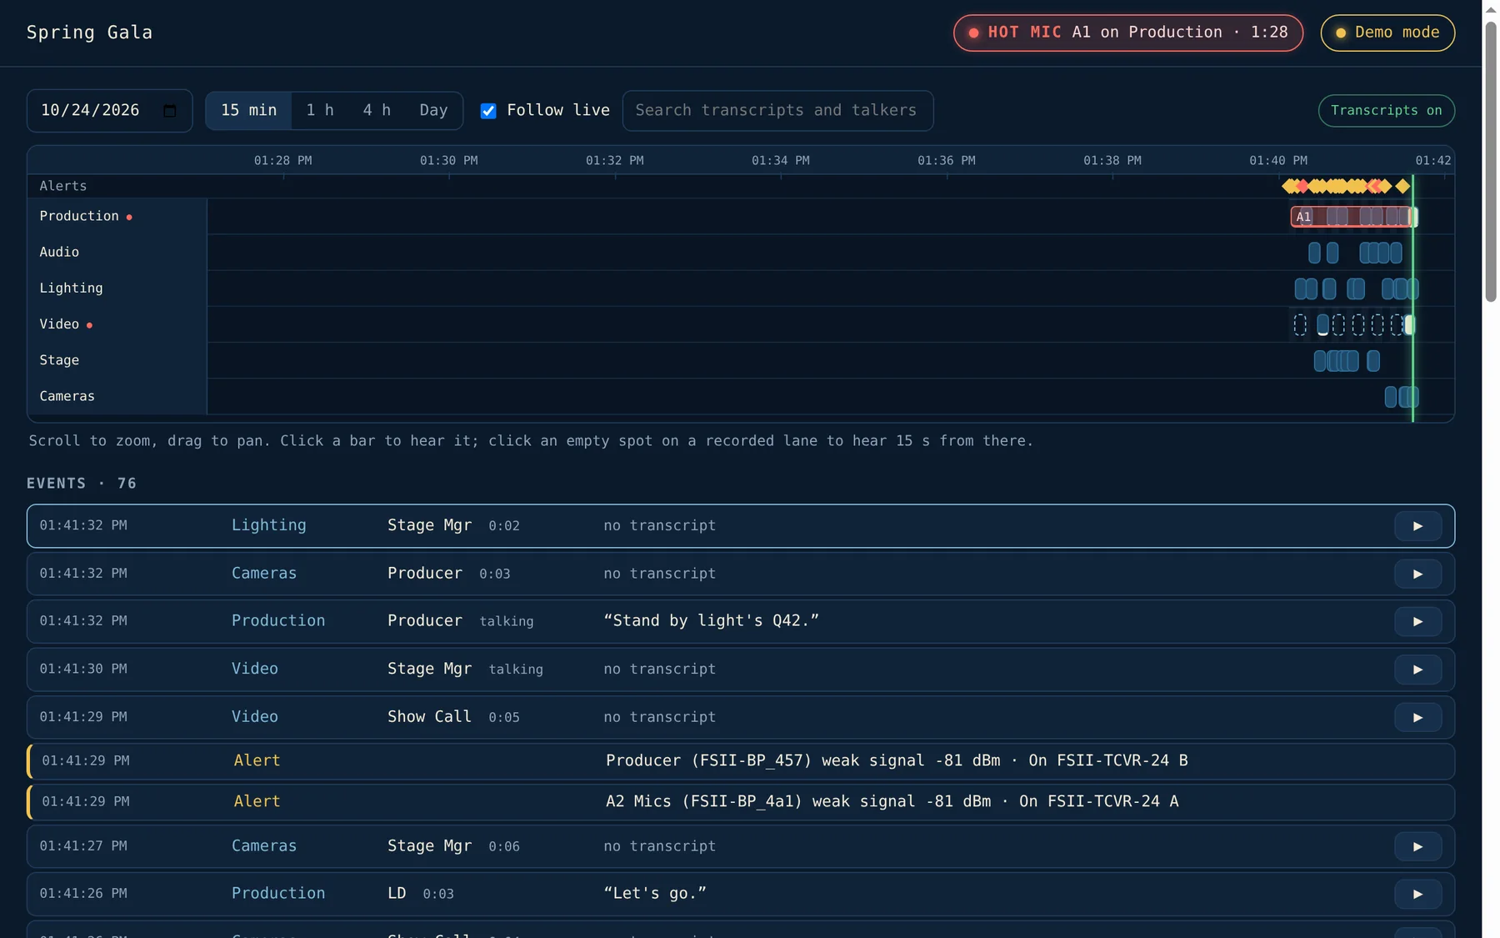
Task: Click the Producer weak signal alert row
Action: [x=741, y=761]
